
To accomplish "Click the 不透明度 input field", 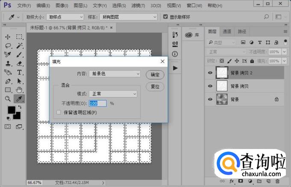I will pos(97,103).
